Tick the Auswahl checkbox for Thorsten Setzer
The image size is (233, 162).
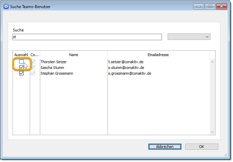coord(22,62)
